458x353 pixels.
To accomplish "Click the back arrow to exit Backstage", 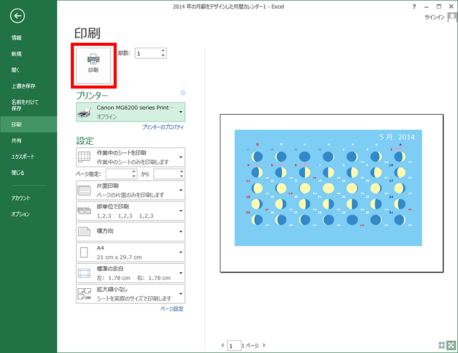I will click(17, 16).
